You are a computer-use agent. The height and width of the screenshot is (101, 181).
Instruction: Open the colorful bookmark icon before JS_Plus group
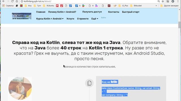point(96,6)
